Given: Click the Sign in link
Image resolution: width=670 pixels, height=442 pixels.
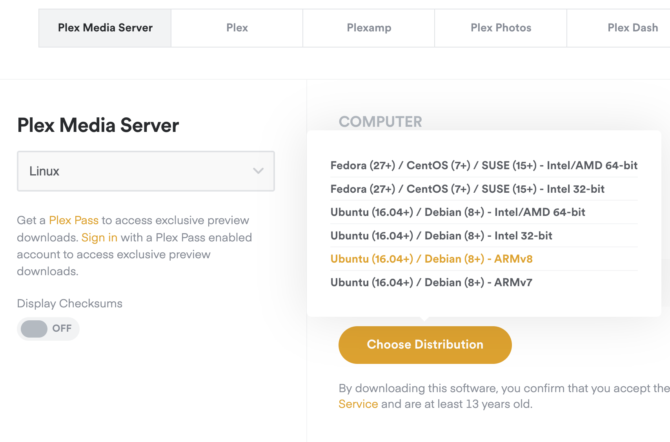Looking at the screenshot, I should pyautogui.click(x=99, y=237).
